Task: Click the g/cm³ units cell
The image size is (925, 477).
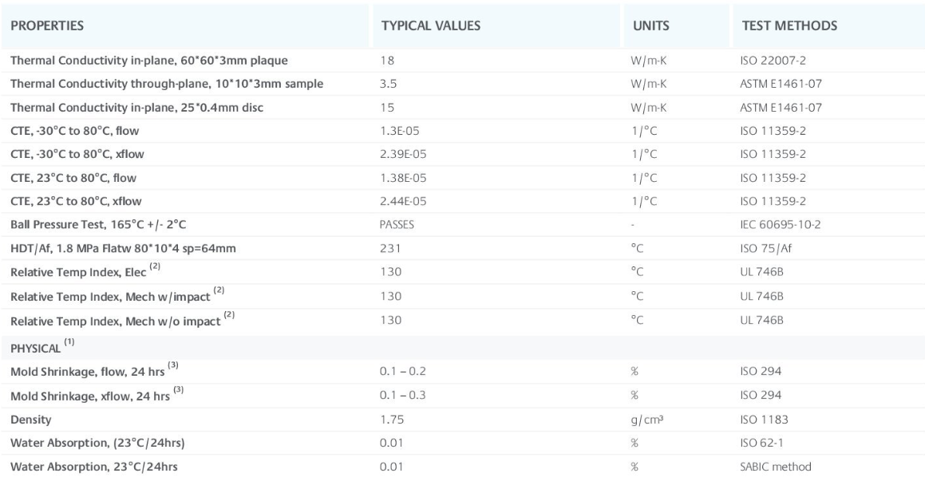Action: pyautogui.click(x=646, y=420)
